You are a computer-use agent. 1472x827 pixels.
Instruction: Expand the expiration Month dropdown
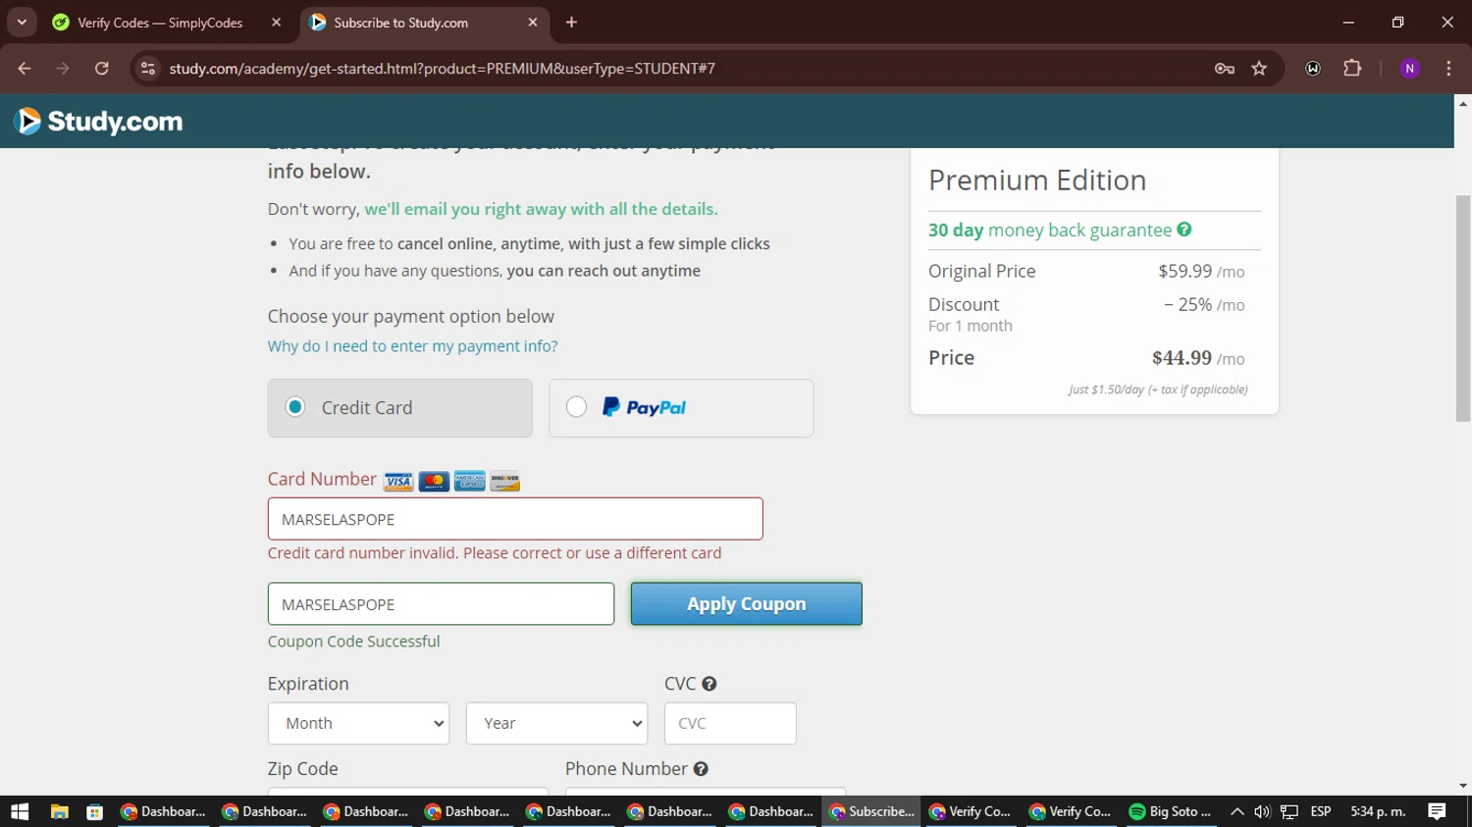pyautogui.click(x=359, y=723)
